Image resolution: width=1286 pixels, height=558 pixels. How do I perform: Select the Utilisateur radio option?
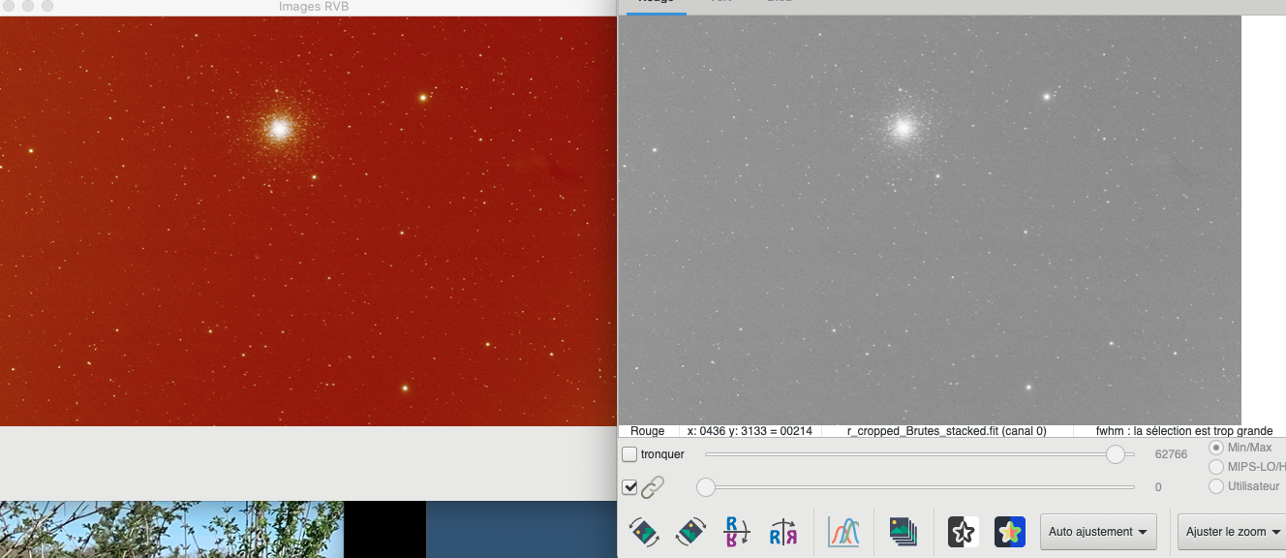coord(1216,486)
